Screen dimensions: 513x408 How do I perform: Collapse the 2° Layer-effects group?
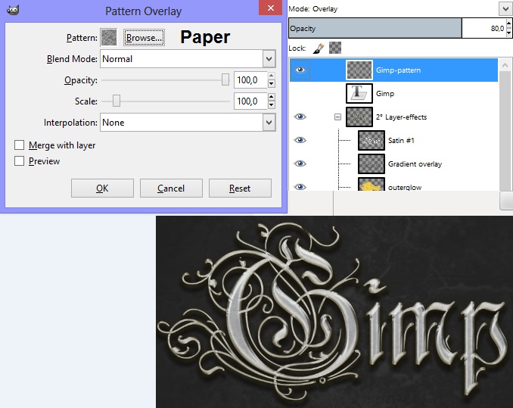(x=337, y=117)
